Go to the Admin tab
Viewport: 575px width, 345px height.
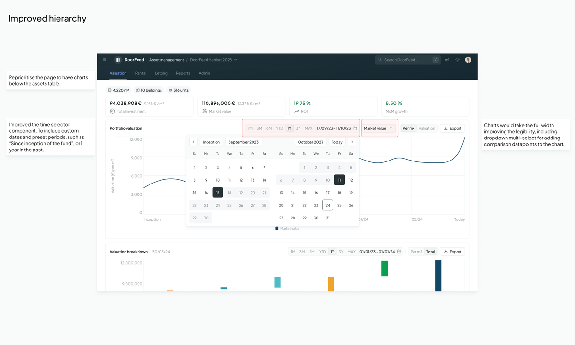205,73
